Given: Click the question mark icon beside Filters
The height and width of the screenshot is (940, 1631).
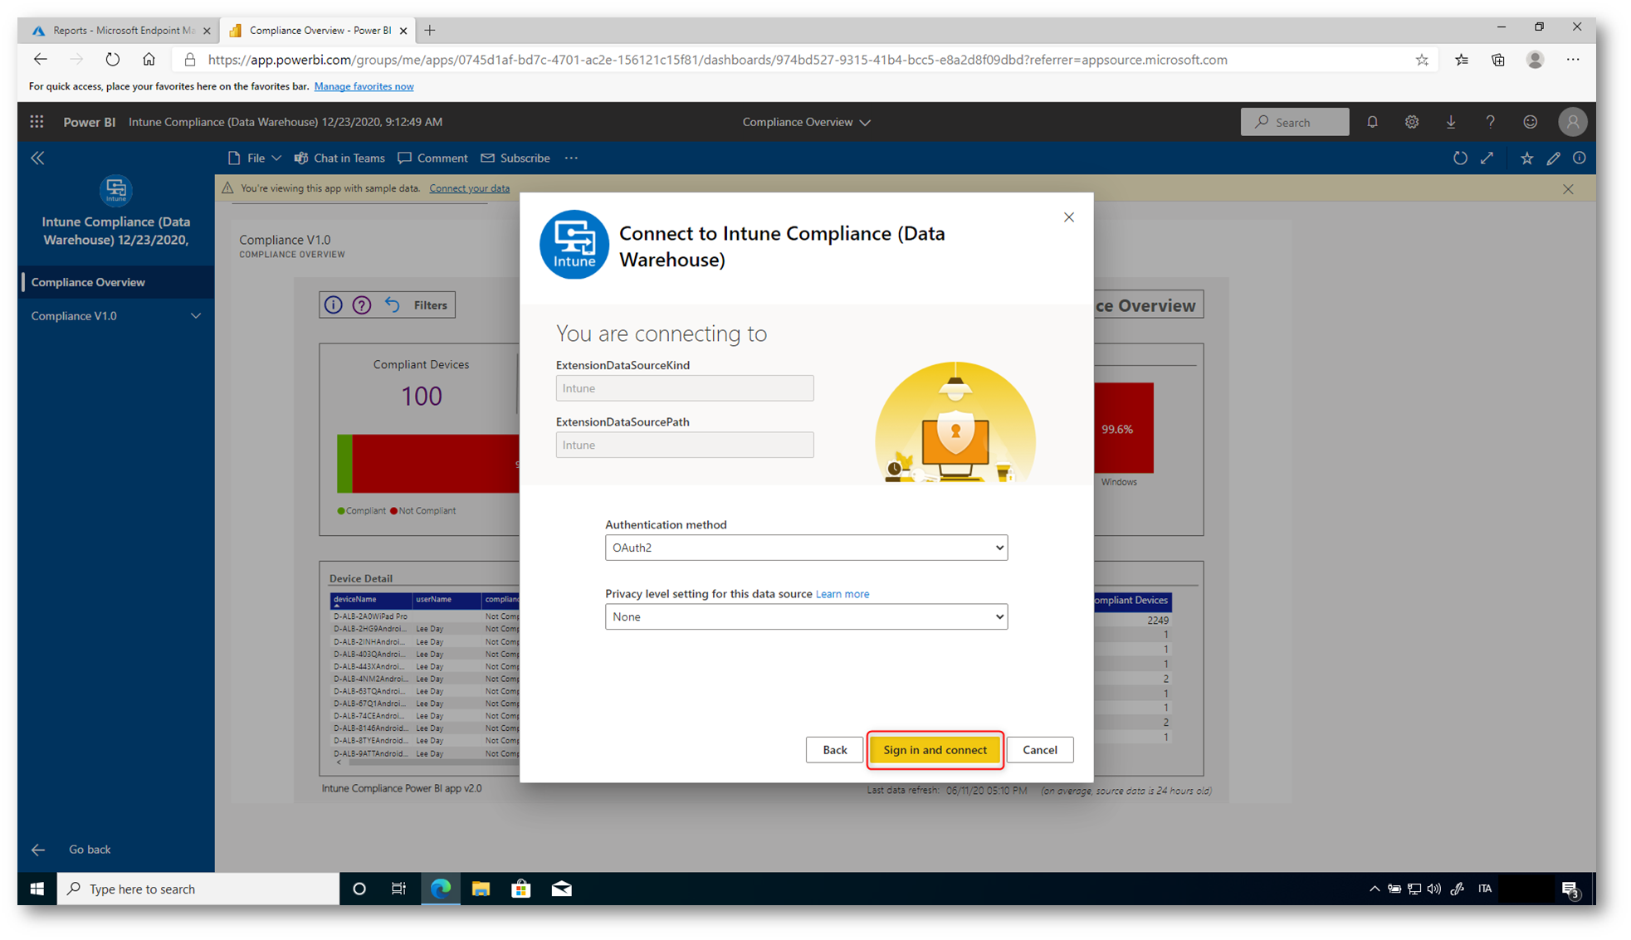Looking at the screenshot, I should (x=362, y=305).
